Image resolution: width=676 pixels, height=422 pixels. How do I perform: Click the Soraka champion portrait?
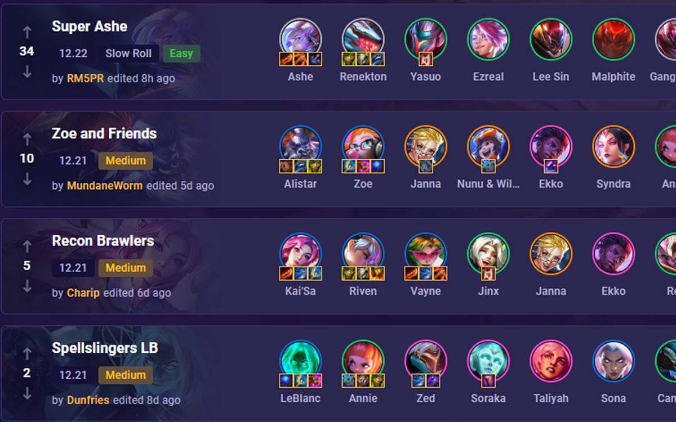488,361
